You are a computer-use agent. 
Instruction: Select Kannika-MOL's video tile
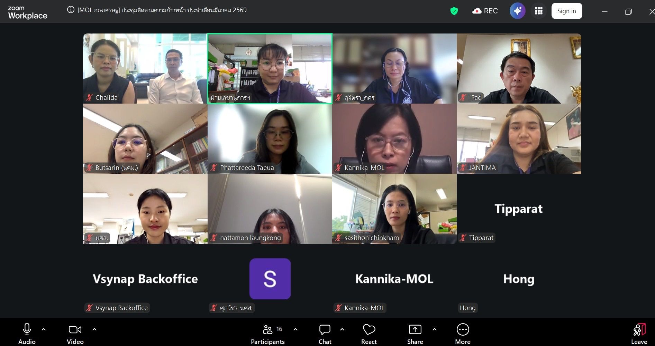(x=394, y=138)
